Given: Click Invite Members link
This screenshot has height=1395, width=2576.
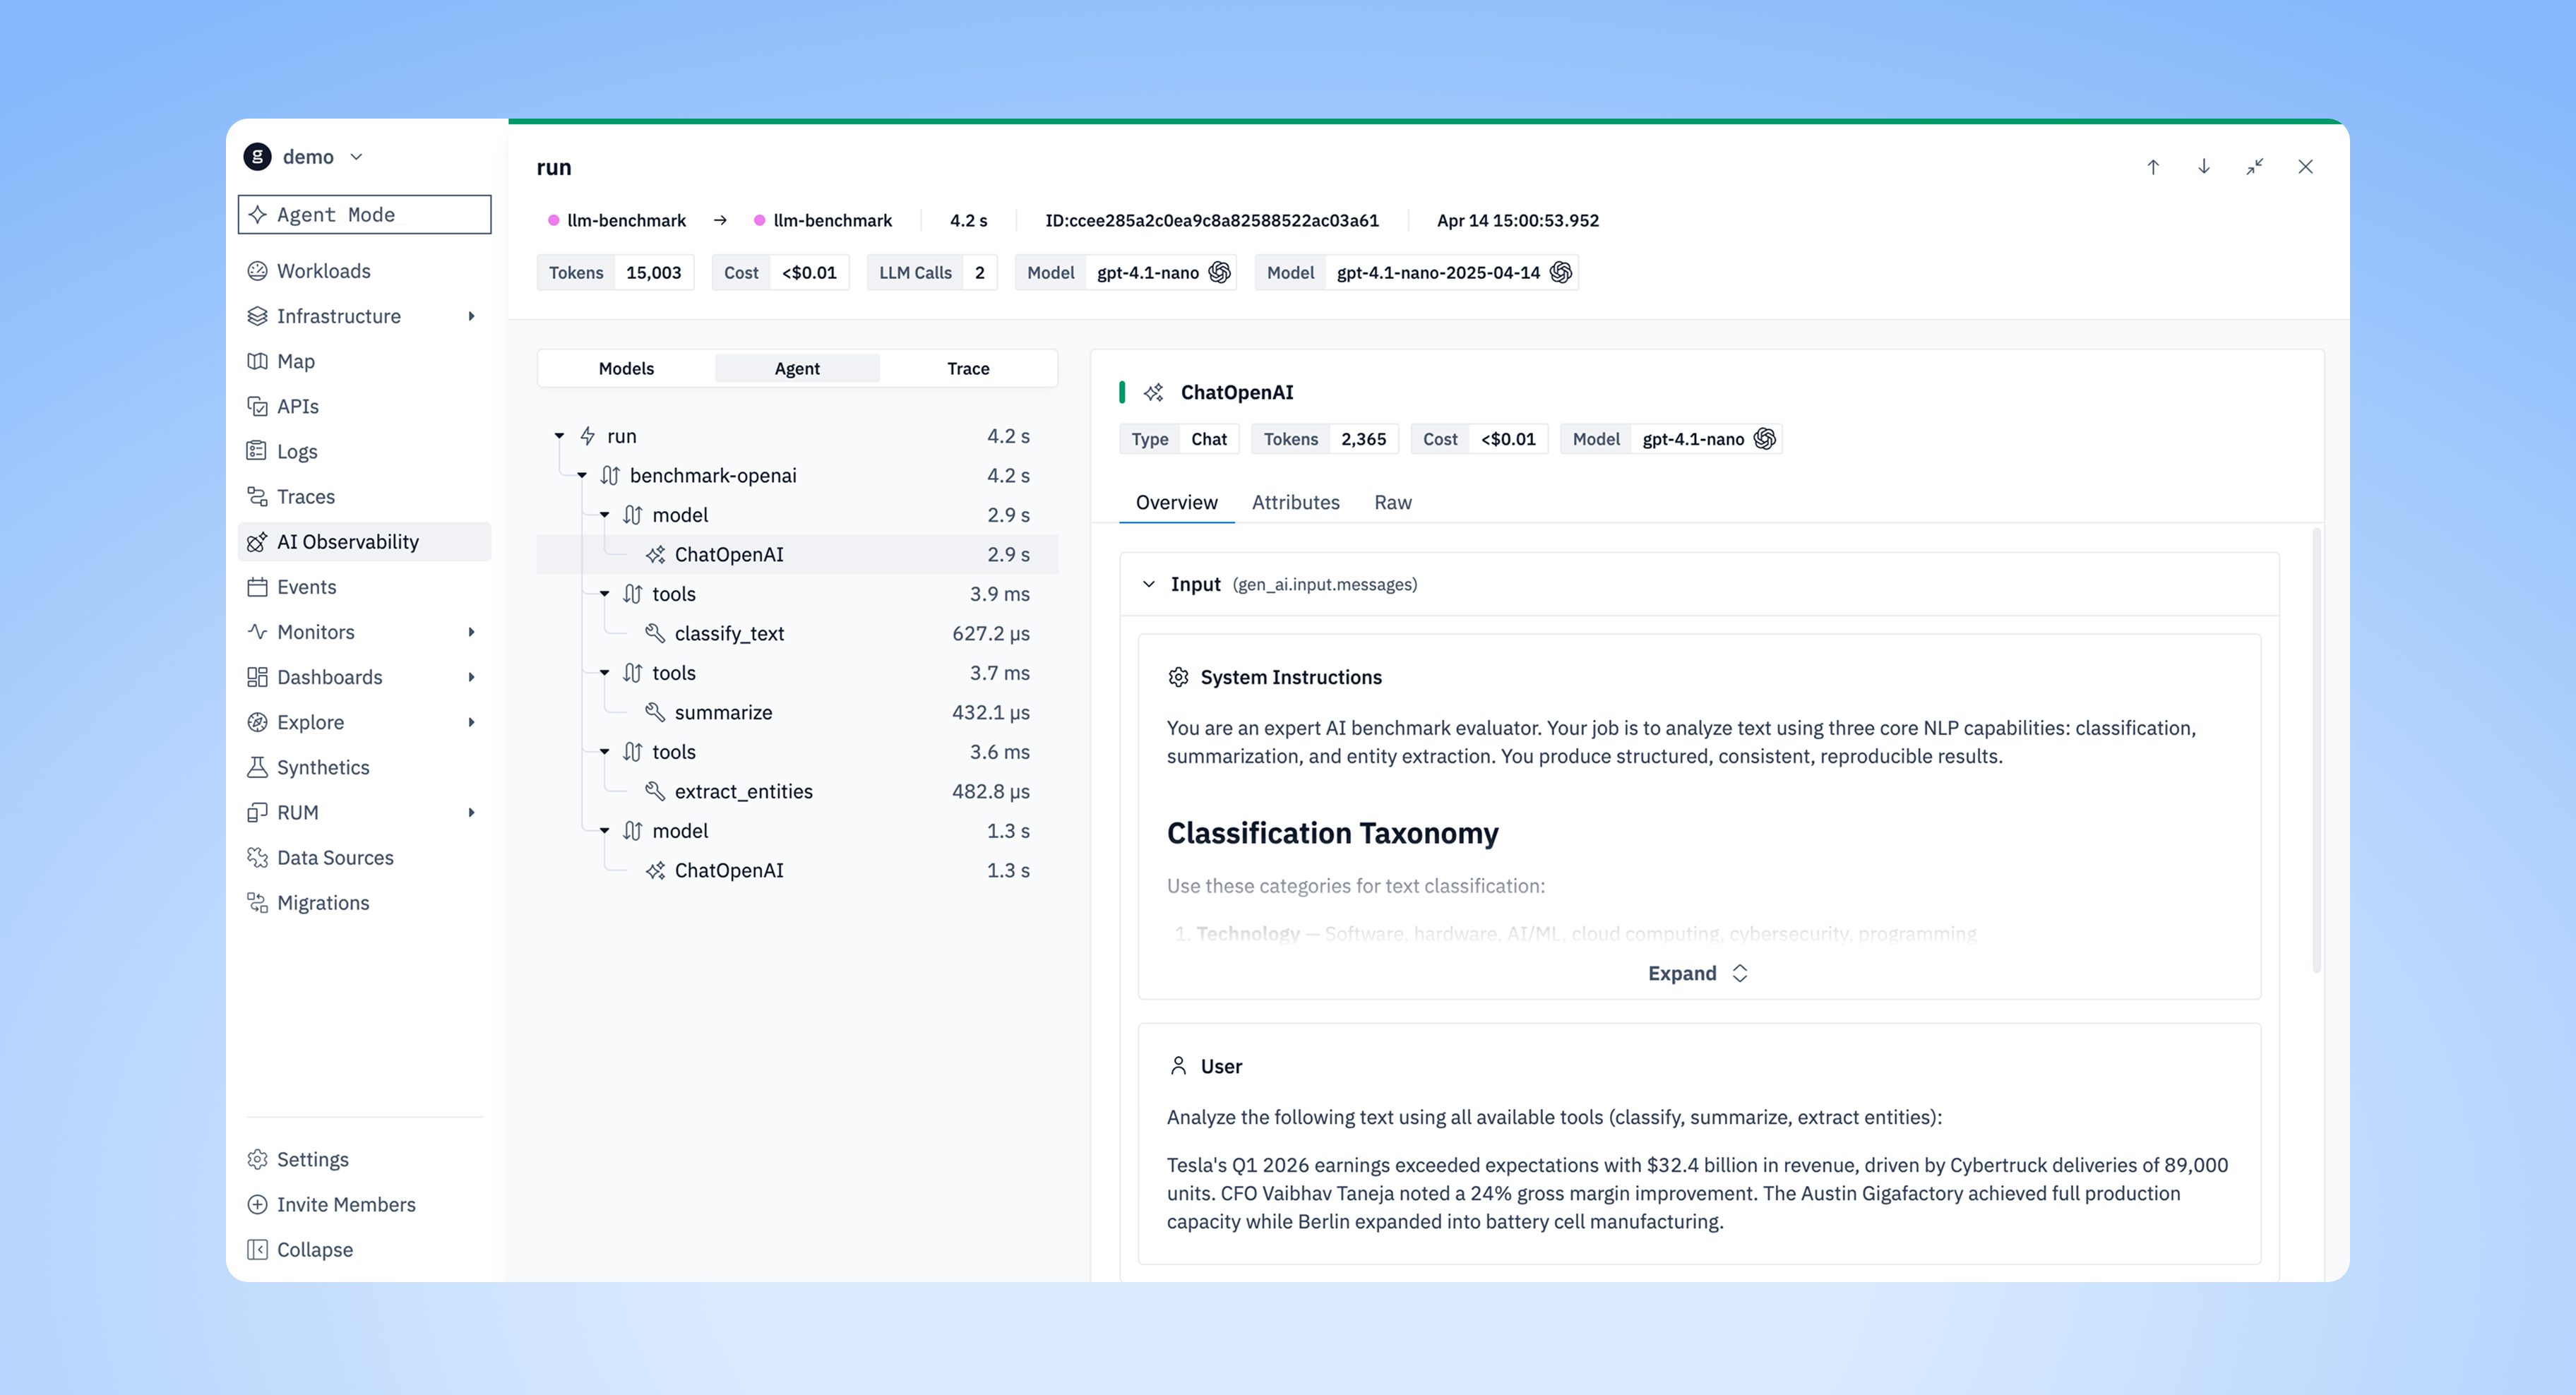Looking at the screenshot, I should click(345, 1204).
